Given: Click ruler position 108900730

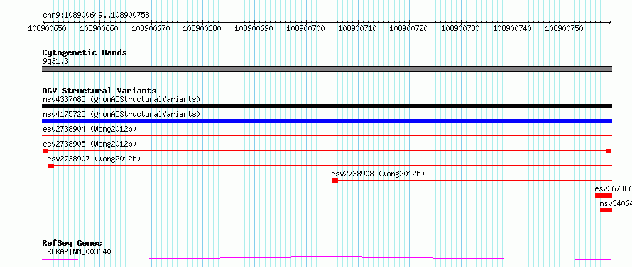Looking at the screenshot, I should pos(461,29).
